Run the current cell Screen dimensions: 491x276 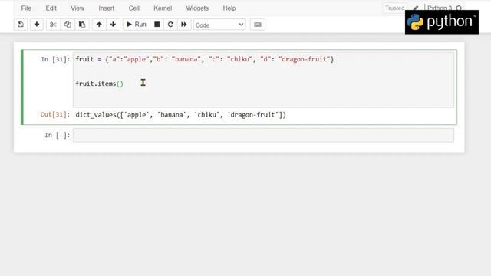137,25
